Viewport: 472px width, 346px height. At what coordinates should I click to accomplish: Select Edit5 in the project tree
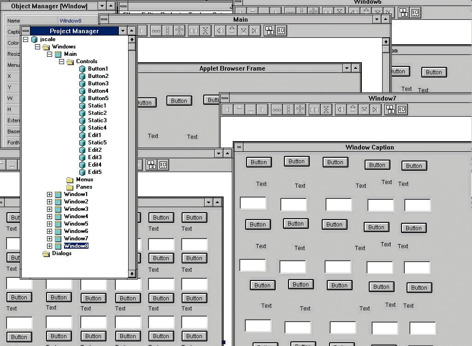94,172
